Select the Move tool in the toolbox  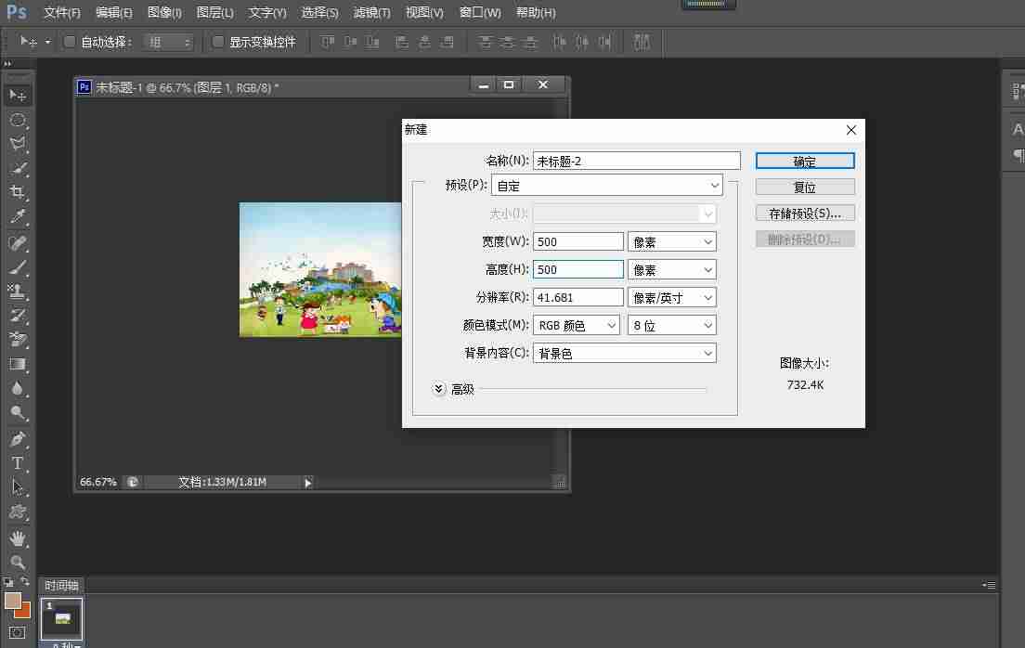click(18, 96)
